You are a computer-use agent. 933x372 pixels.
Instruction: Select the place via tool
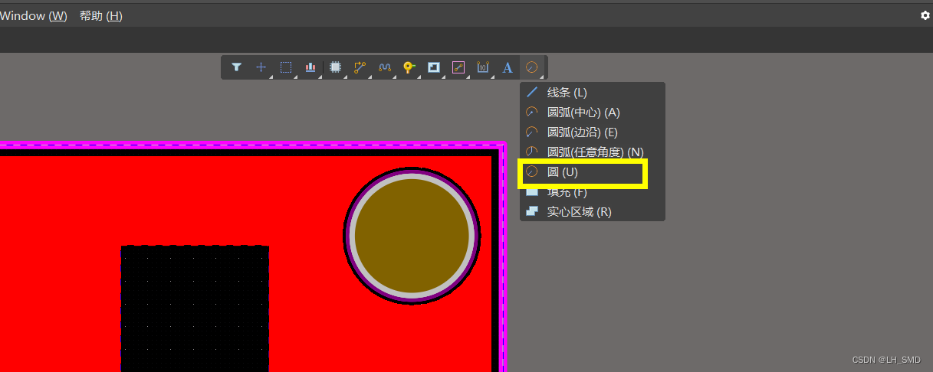tap(409, 67)
